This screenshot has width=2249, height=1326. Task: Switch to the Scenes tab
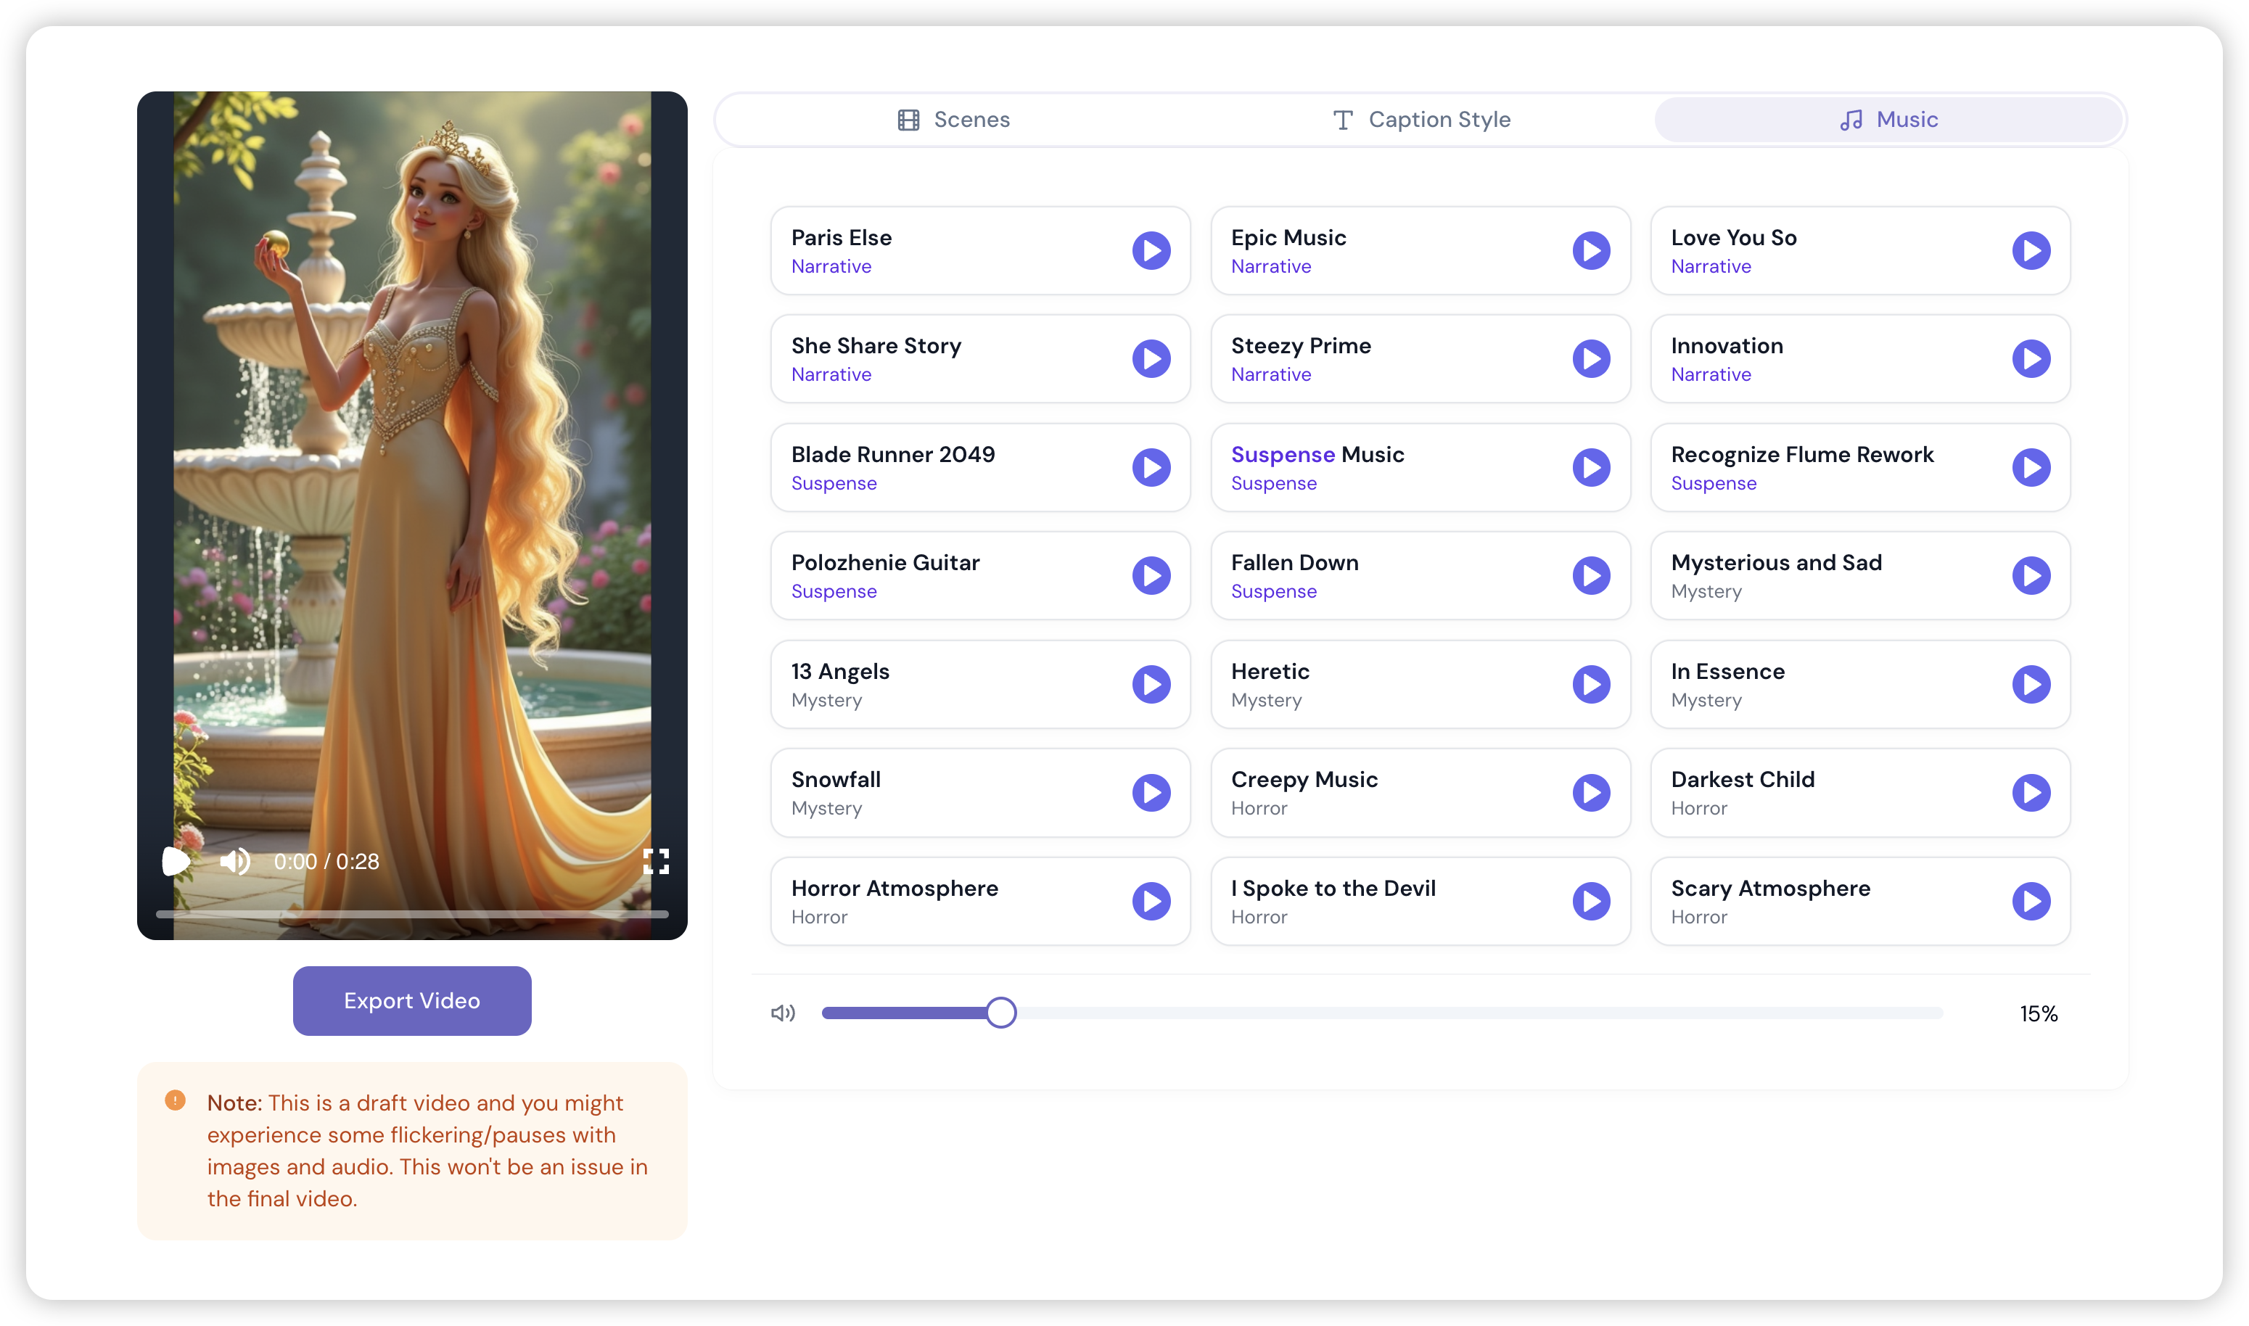[x=953, y=120]
